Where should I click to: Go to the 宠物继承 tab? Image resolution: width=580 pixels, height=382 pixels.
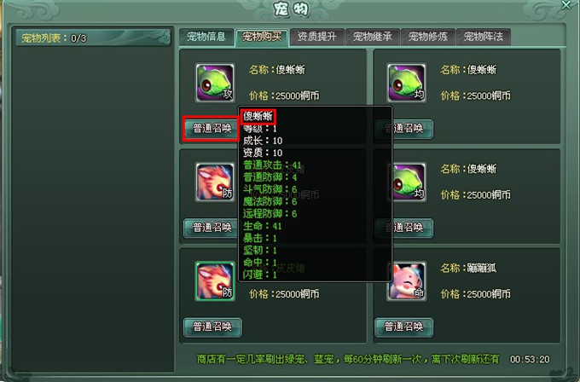(373, 37)
